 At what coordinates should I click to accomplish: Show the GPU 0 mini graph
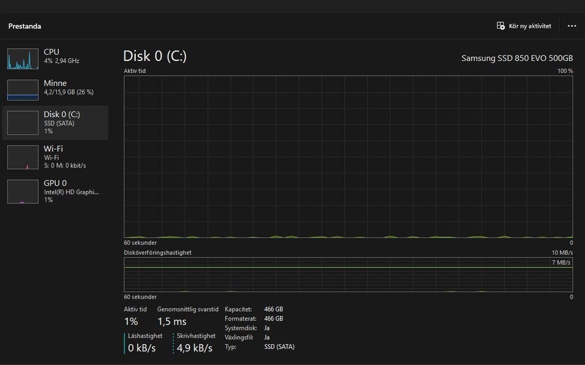[23, 191]
